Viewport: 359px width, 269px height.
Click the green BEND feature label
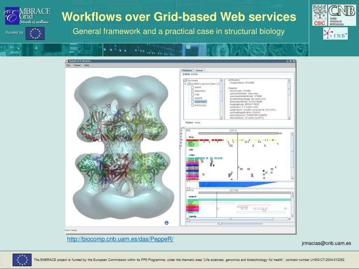(192, 142)
